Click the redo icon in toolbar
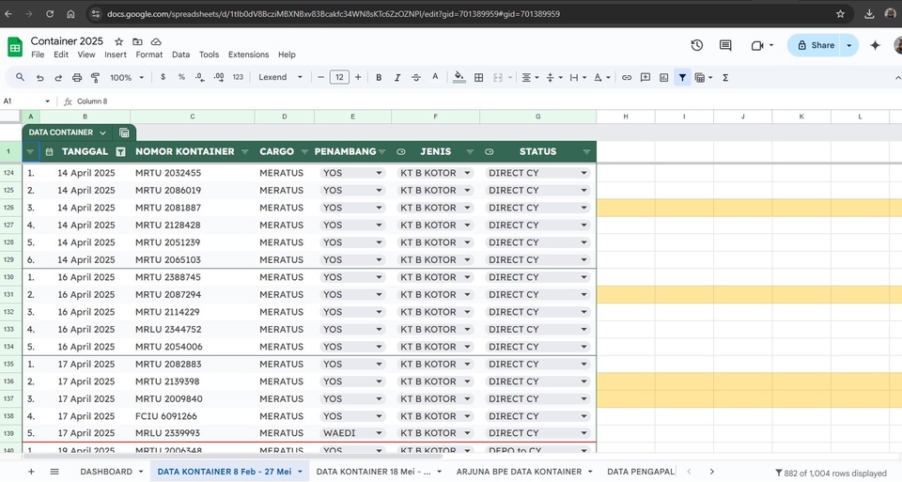Image resolution: width=902 pixels, height=482 pixels. (58, 78)
